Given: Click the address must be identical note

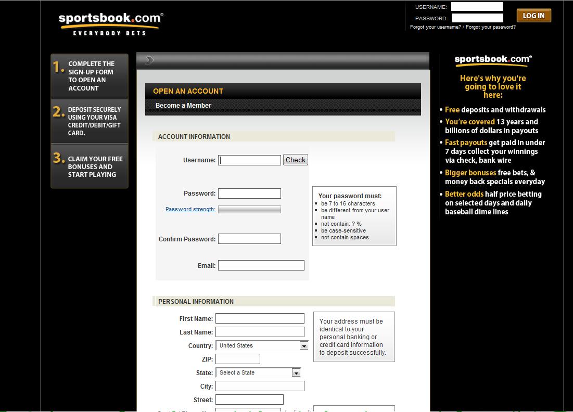Looking at the screenshot, I should pos(353,337).
